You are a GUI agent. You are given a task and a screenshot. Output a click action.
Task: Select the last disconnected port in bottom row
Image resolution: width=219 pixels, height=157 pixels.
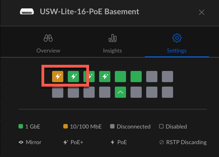click(x=167, y=92)
